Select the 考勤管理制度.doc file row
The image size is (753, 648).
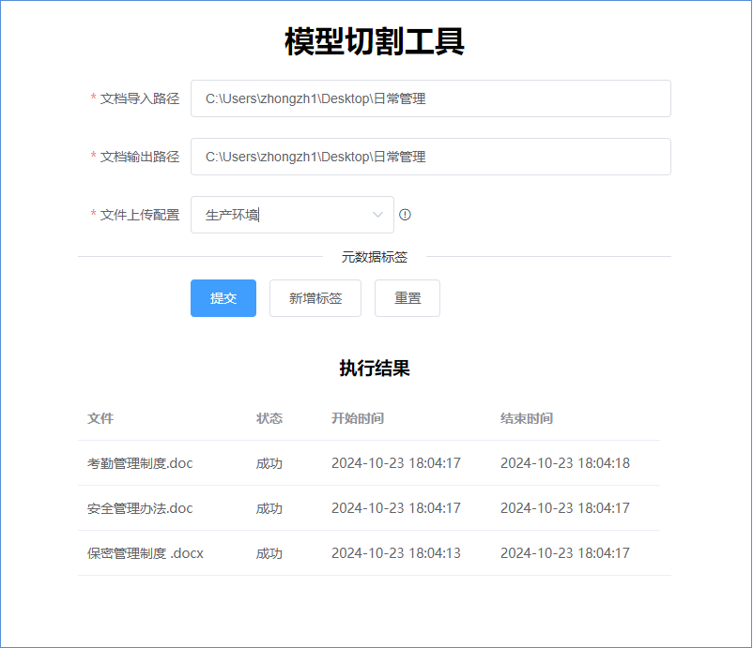[x=140, y=463]
